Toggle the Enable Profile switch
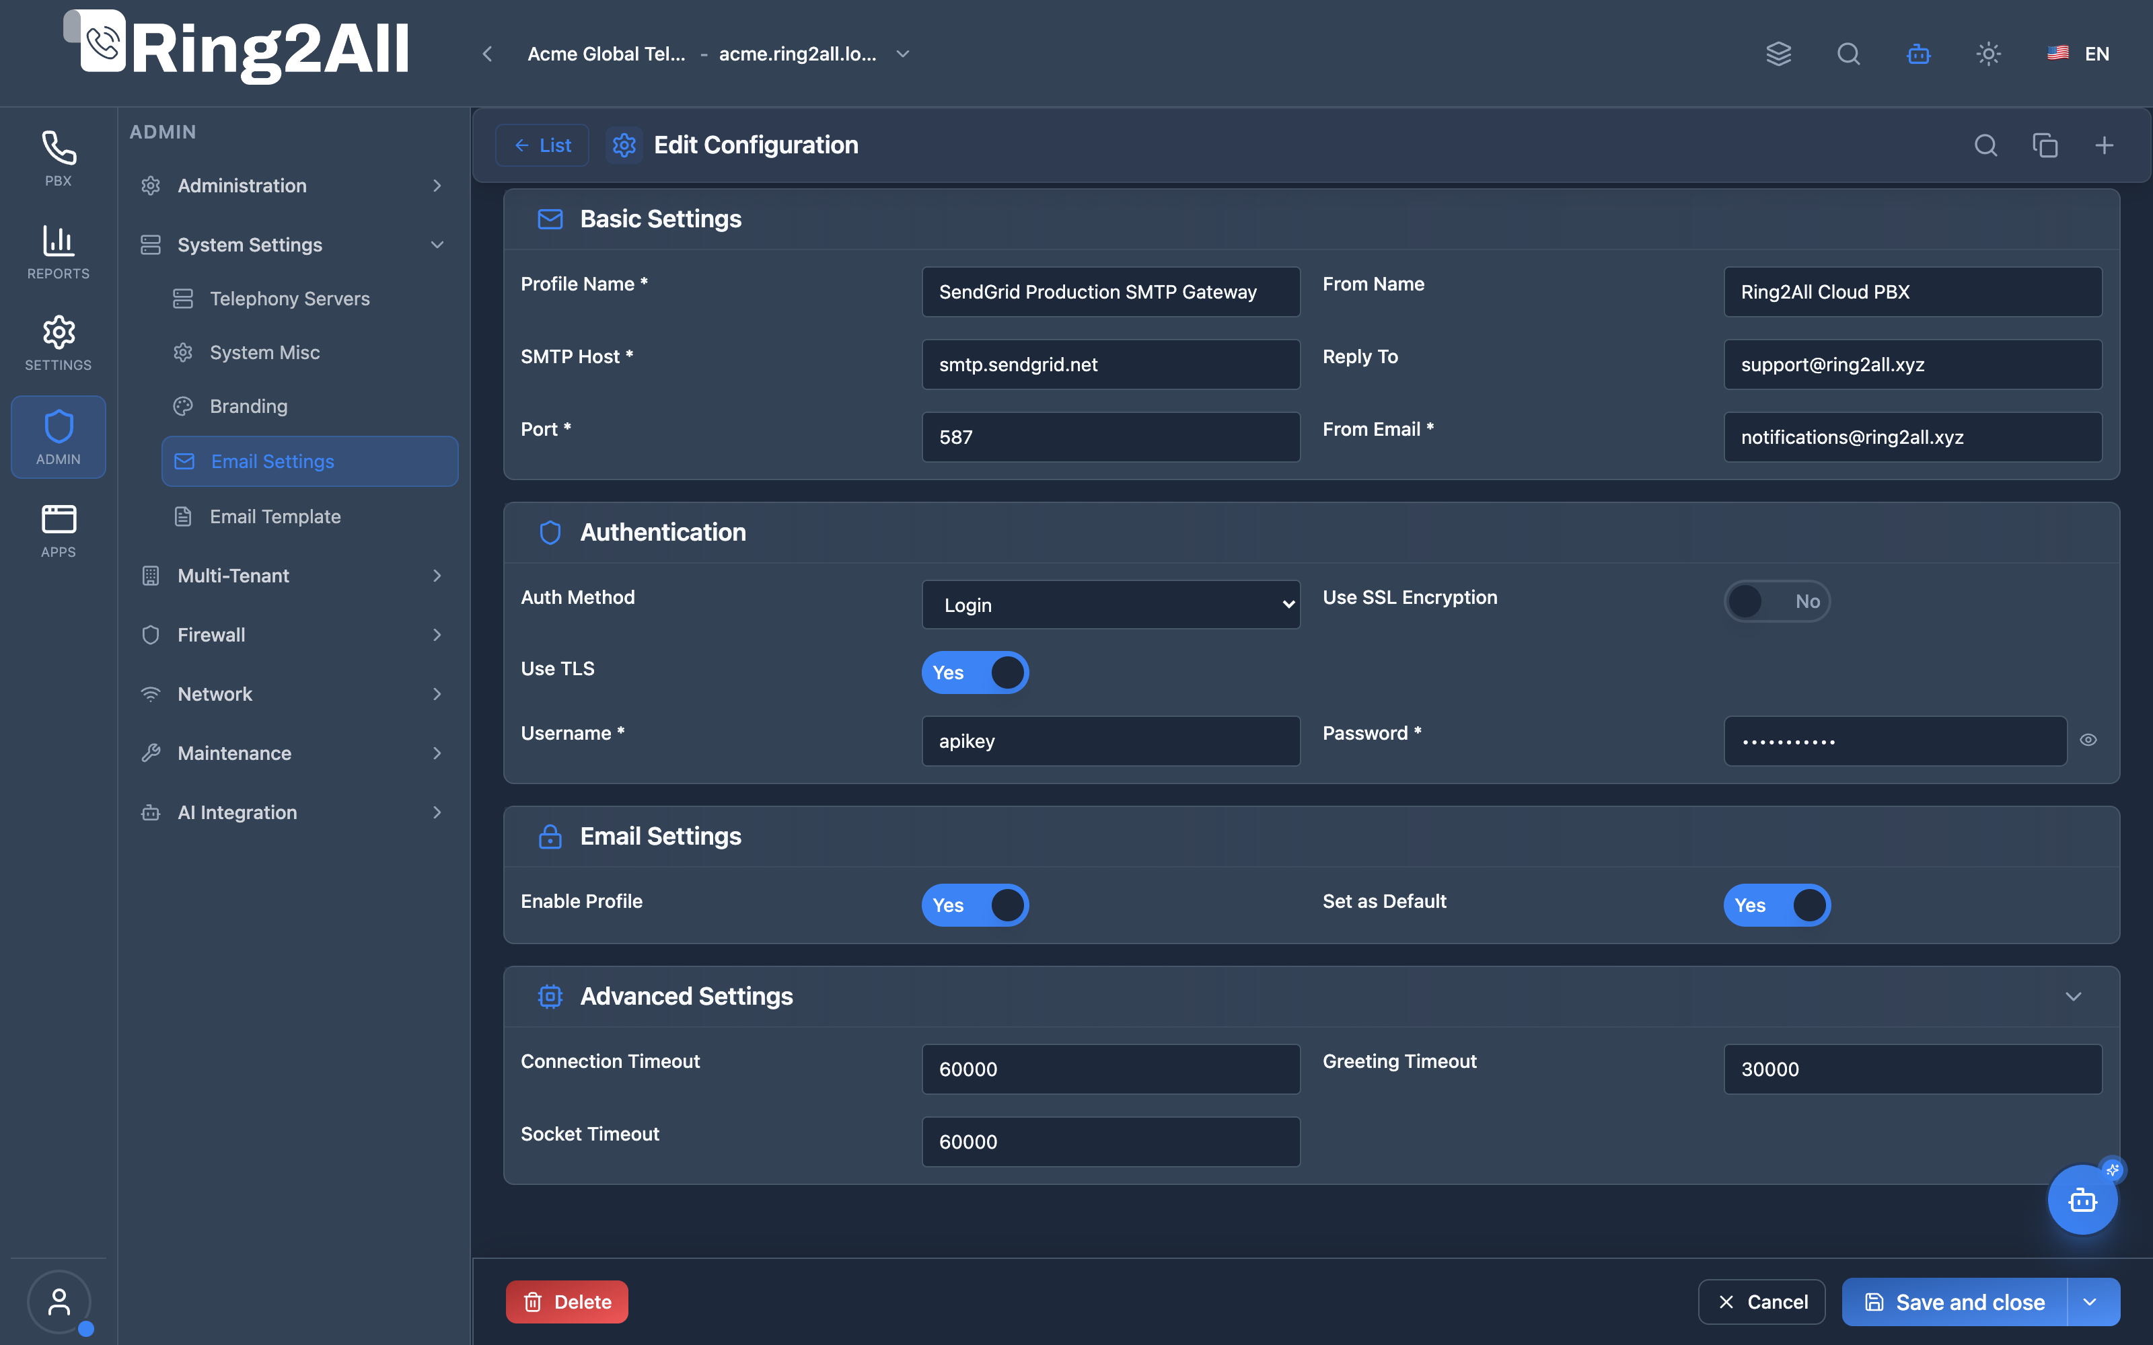This screenshot has width=2153, height=1345. pos(975,906)
